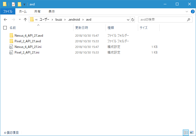
Task: Click Nexus_6_API_27.ini's size 1 KB
Action: 154,47
